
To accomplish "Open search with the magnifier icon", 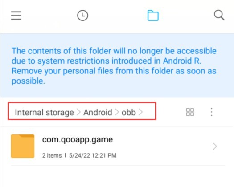I will pos(219,15).
